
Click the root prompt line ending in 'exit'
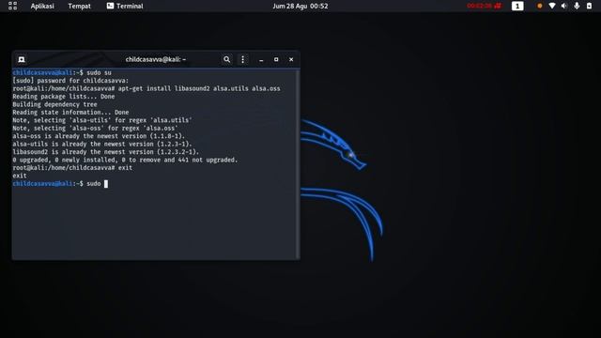72,168
